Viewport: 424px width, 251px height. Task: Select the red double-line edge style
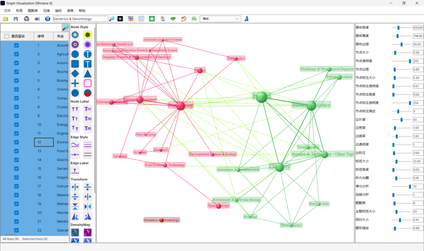[x=88, y=154]
